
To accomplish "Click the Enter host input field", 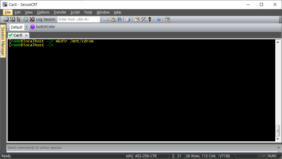I will coord(78,19).
